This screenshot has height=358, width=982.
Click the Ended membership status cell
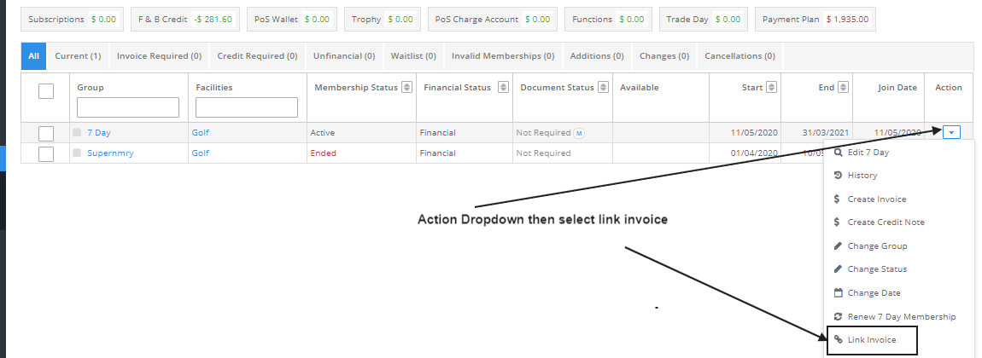point(361,153)
